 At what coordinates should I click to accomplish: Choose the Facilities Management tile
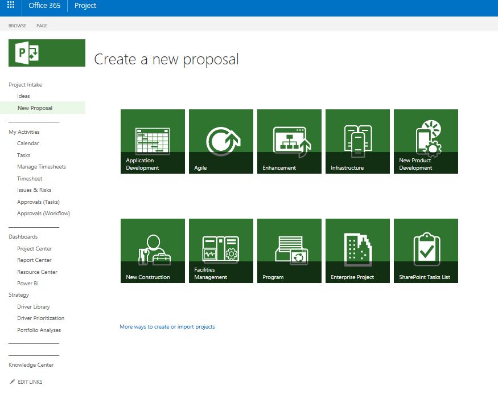[221, 251]
